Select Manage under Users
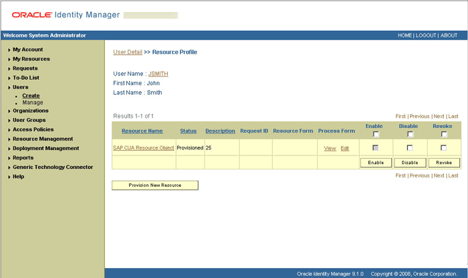The height and width of the screenshot is (278, 468). tap(33, 102)
